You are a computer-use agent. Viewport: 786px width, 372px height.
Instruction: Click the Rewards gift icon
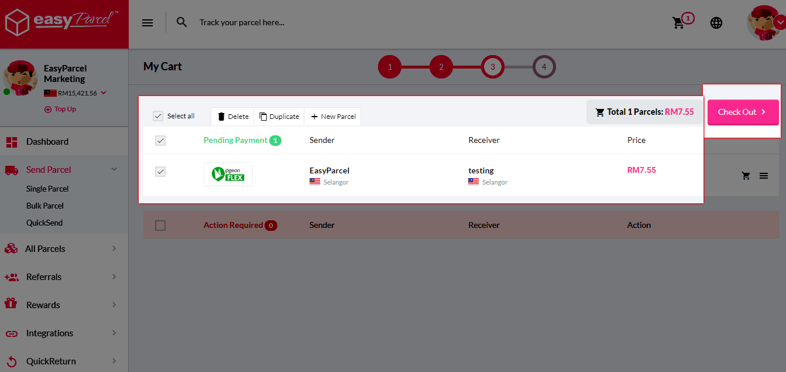click(x=11, y=303)
